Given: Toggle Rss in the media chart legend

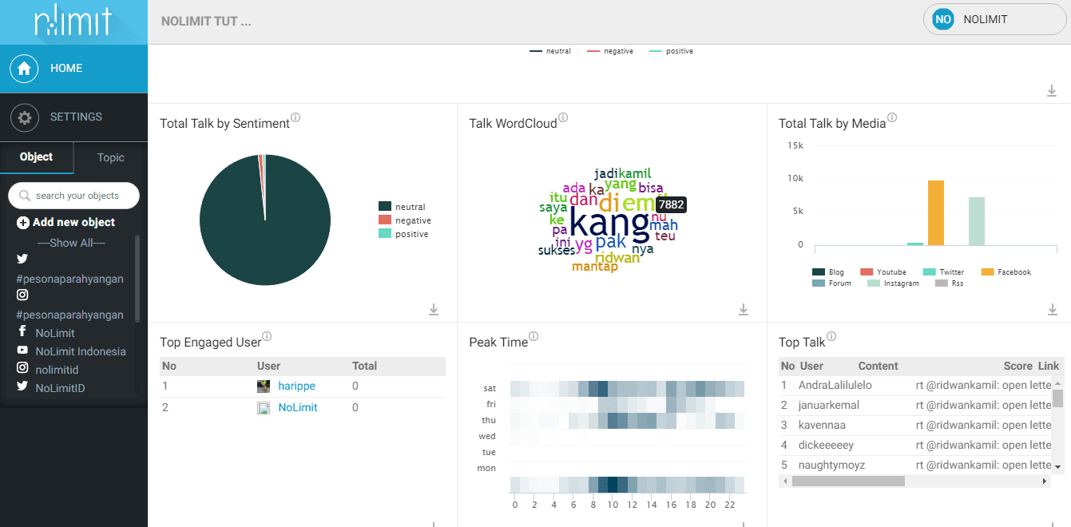Looking at the screenshot, I should 949,283.
